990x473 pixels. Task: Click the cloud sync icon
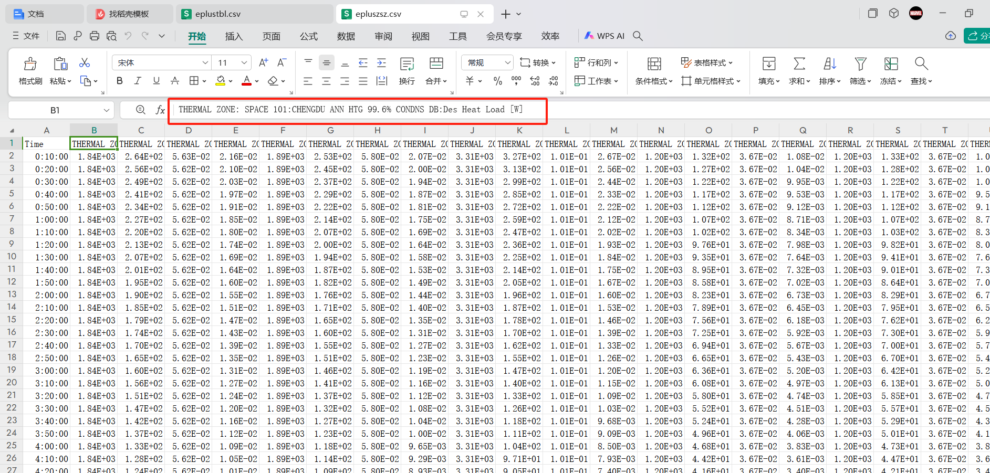(x=951, y=36)
